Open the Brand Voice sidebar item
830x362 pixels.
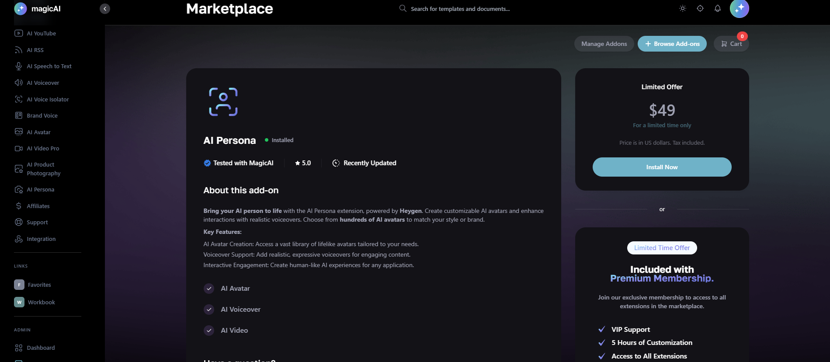(x=42, y=116)
